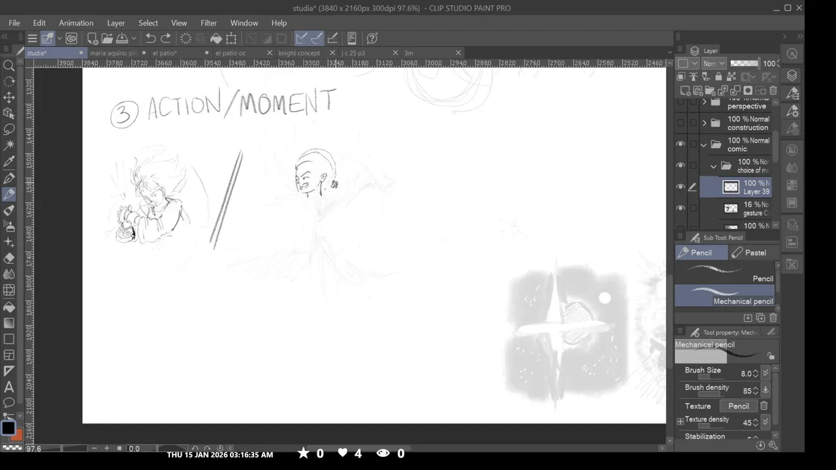Select the Eyedropper tool

(9, 162)
